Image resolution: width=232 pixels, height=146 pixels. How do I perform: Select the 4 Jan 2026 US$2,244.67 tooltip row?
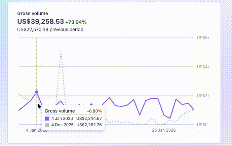(73, 118)
